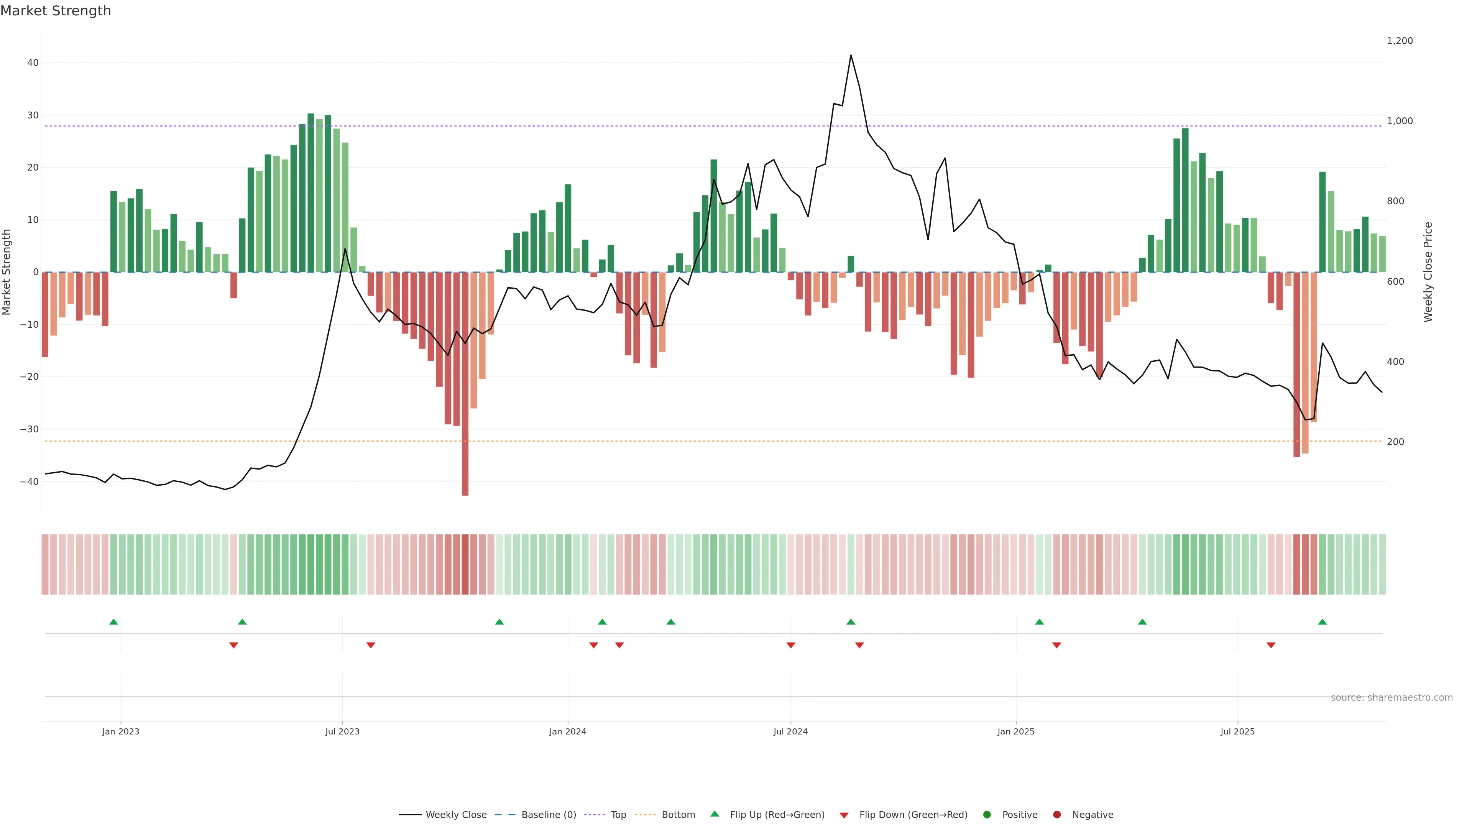The image size is (1472, 828).
Task: Click the source: sharemaestro.com text
Action: click(1391, 697)
